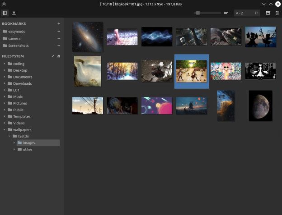Toggle sort order direction button

[x=256, y=13]
